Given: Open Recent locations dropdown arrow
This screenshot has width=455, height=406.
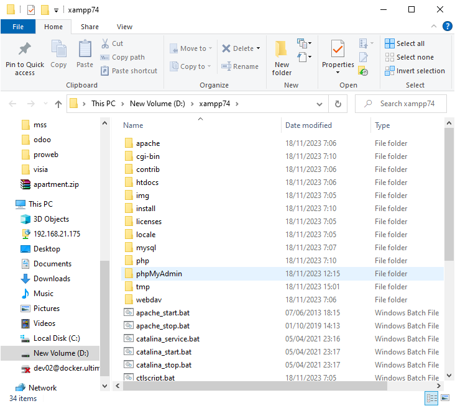Looking at the screenshot, I should click(45, 104).
